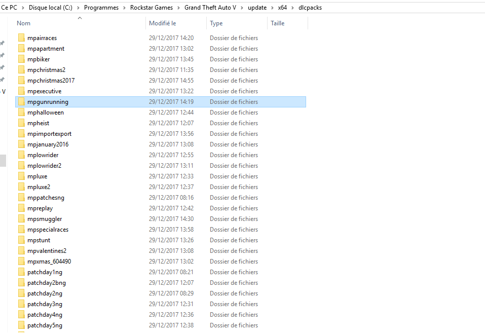Click date 29/12/2017 13:56 of mpimportexport
Viewport: 485px width, 335px height.
[x=171, y=134]
